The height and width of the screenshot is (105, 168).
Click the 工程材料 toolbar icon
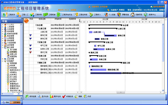36,15
